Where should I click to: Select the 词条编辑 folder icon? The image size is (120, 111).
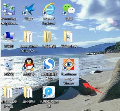[x=48, y=37]
